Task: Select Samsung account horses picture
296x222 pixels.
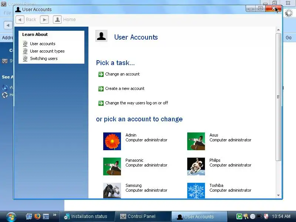Action: coord(112,191)
